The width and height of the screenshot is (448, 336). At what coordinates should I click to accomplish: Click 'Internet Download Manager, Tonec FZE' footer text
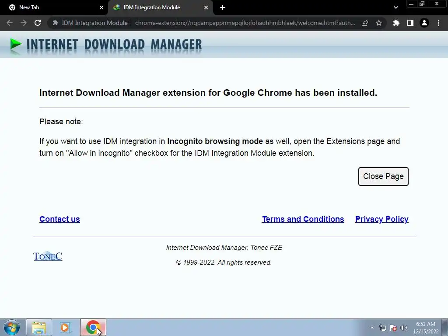pyautogui.click(x=224, y=248)
